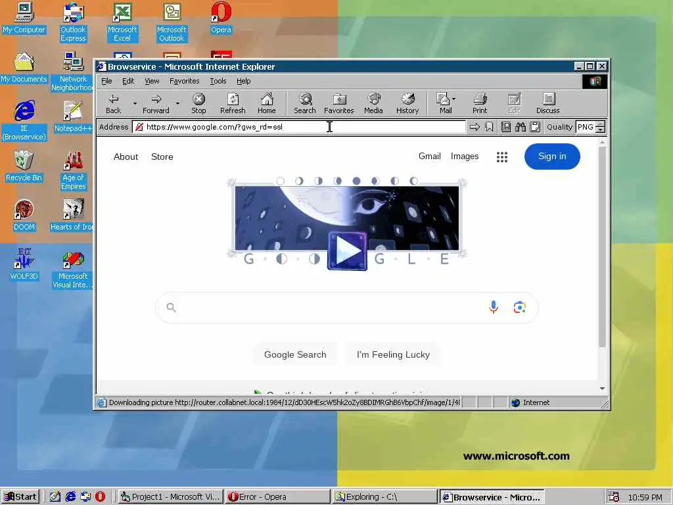This screenshot has width=673, height=505.
Task: Open the File menu
Action: (106, 81)
